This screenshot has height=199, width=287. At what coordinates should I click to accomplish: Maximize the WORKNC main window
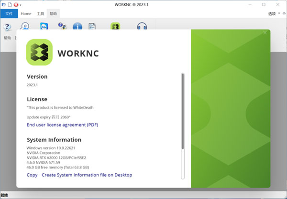point(264,5)
